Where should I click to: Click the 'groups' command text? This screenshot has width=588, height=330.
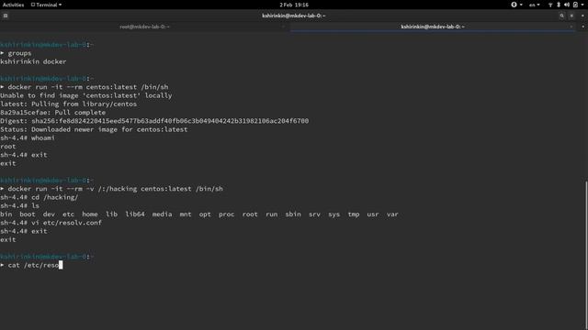(x=19, y=53)
